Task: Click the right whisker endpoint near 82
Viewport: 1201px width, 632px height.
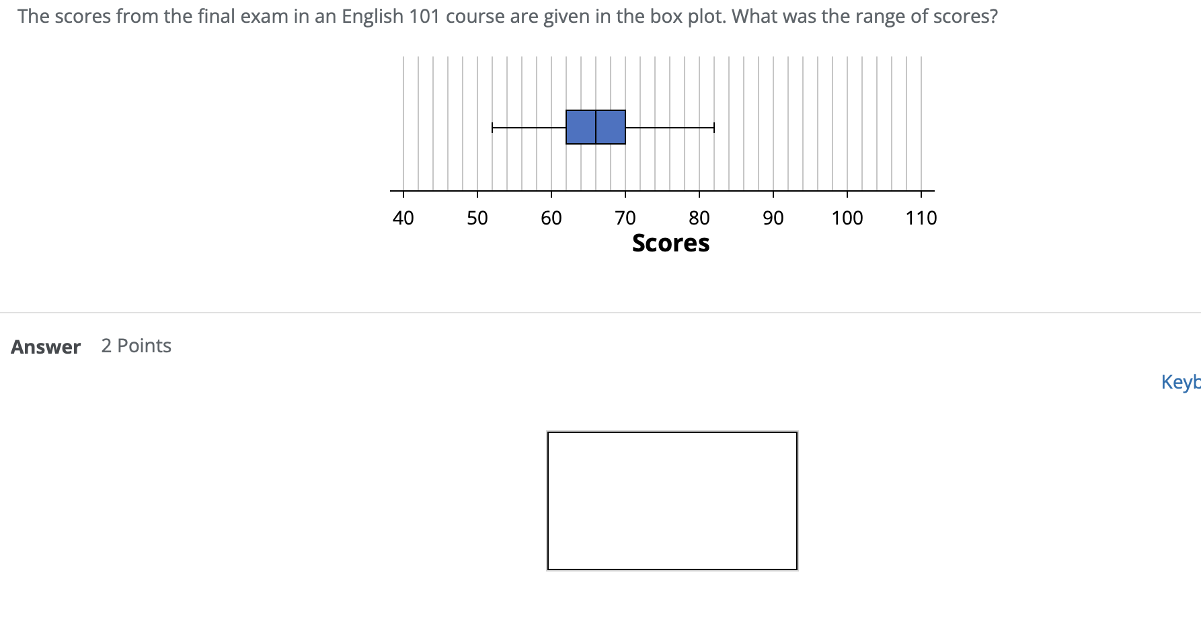Action: coord(713,126)
